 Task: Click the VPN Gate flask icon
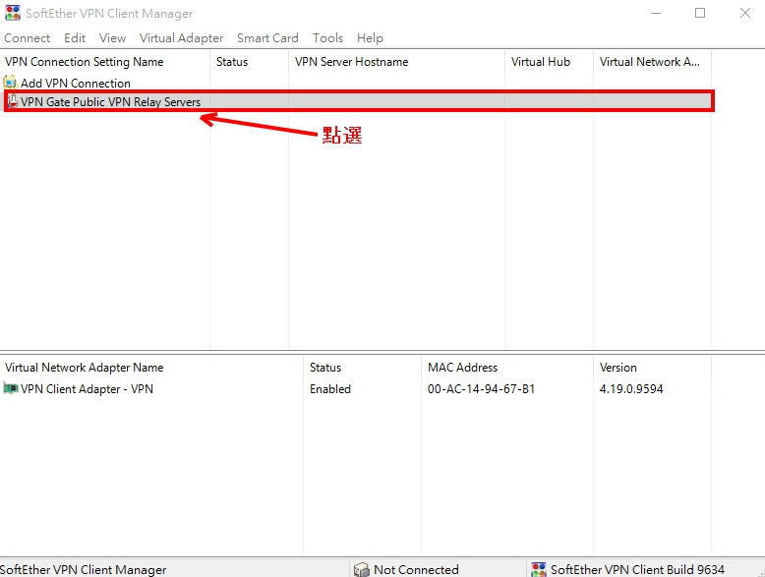click(x=12, y=101)
